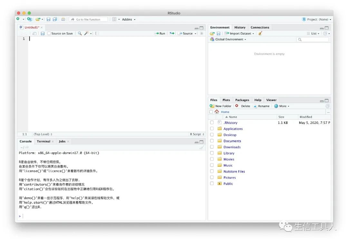Clear environment objects with broom icon

click(x=260, y=33)
